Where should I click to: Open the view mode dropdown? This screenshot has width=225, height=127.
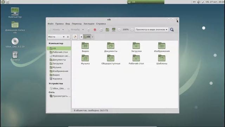(152, 30)
